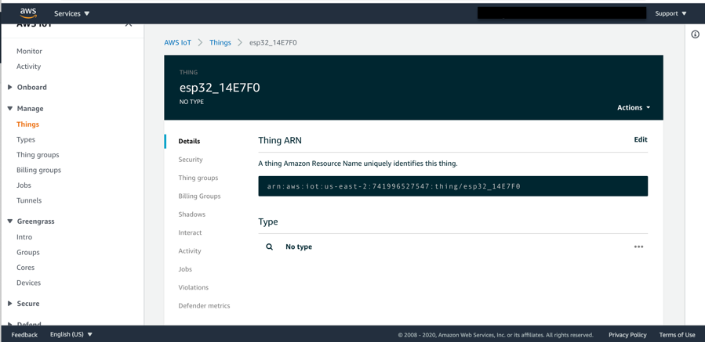Open Types under Manage
Image resolution: width=705 pixels, height=342 pixels.
click(26, 139)
